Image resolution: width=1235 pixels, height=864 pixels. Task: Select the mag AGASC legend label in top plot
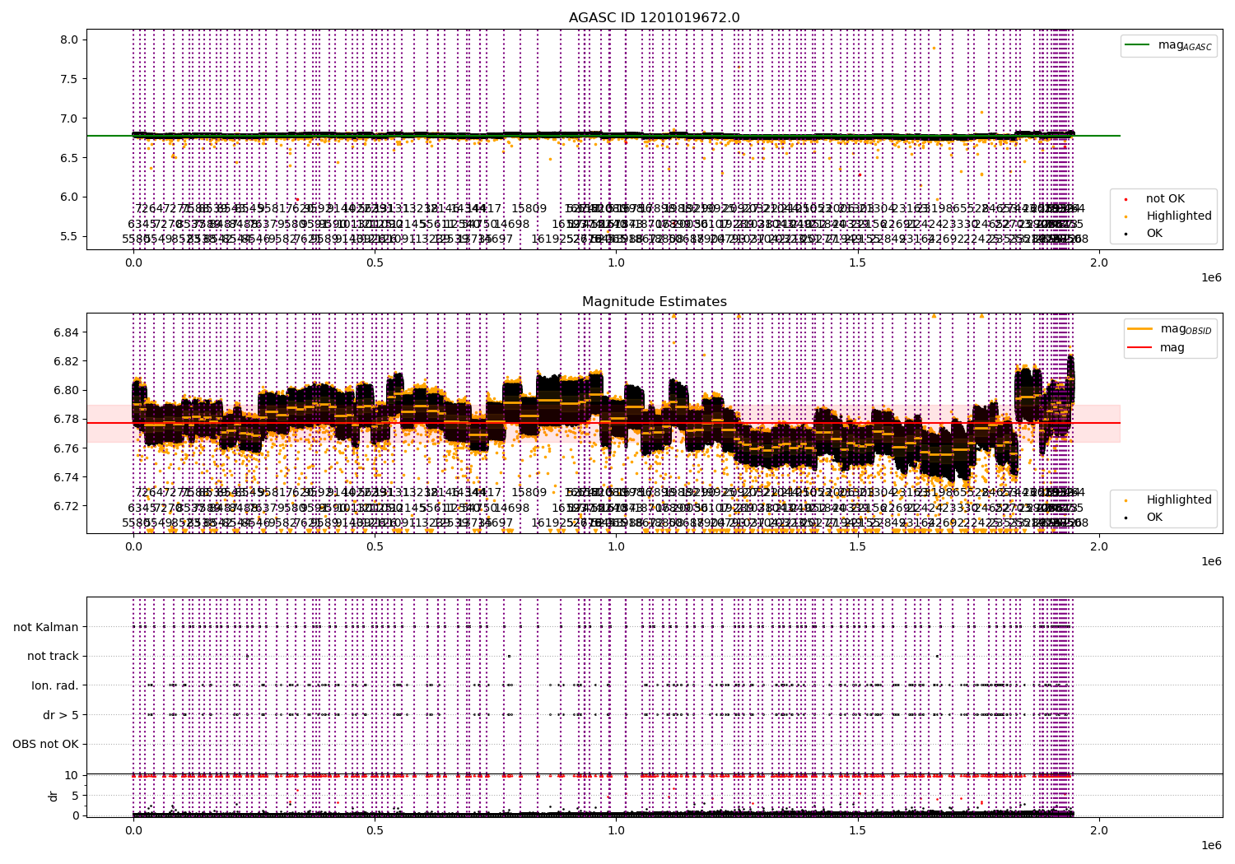(x=1185, y=45)
